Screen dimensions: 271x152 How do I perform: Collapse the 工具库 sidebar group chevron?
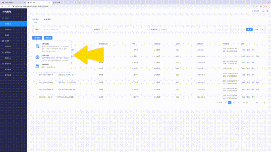24,41
